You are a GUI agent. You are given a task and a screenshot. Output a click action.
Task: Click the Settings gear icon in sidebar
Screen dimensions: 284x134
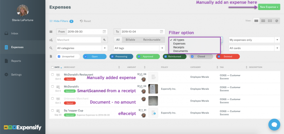(6, 75)
